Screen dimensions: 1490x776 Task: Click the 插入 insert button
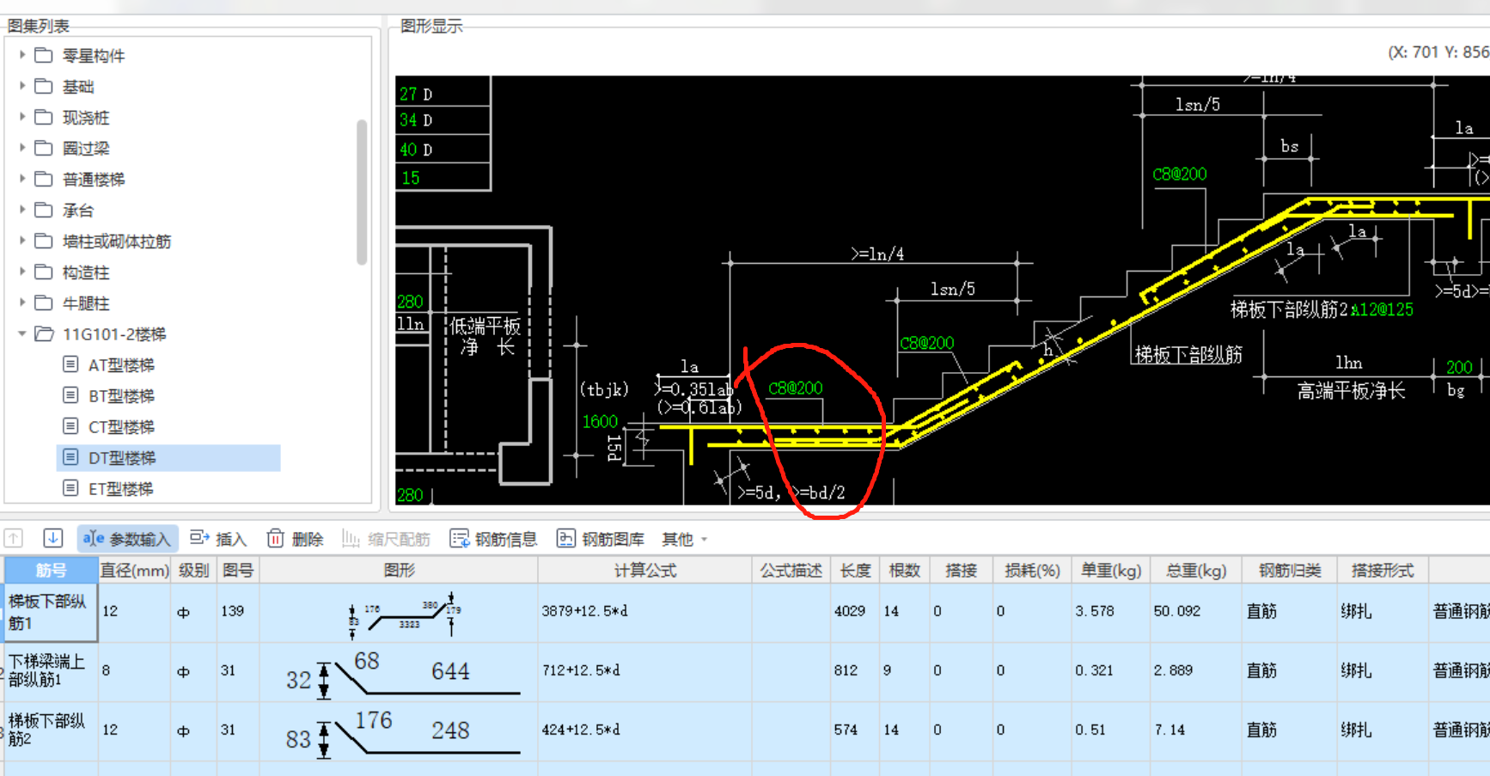pyautogui.click(x=218, y=539)
